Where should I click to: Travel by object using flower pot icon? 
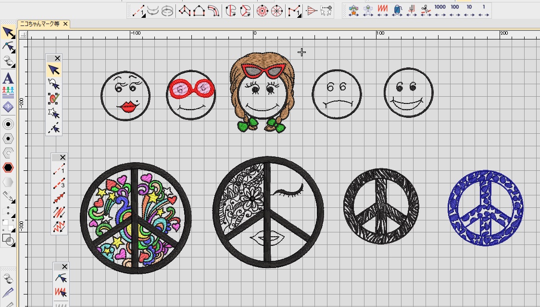[353, 11]
